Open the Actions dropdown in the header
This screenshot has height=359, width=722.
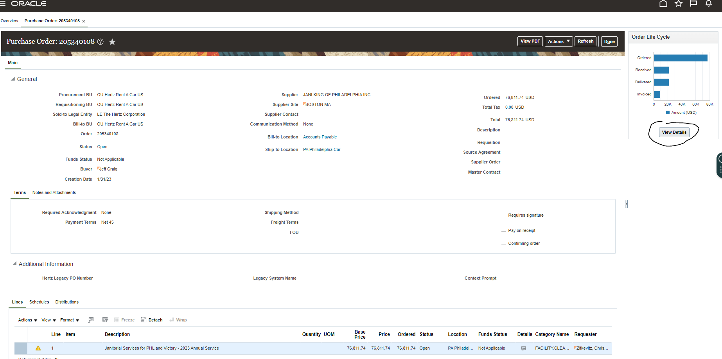pyautogui.click(x=559, y=41)
